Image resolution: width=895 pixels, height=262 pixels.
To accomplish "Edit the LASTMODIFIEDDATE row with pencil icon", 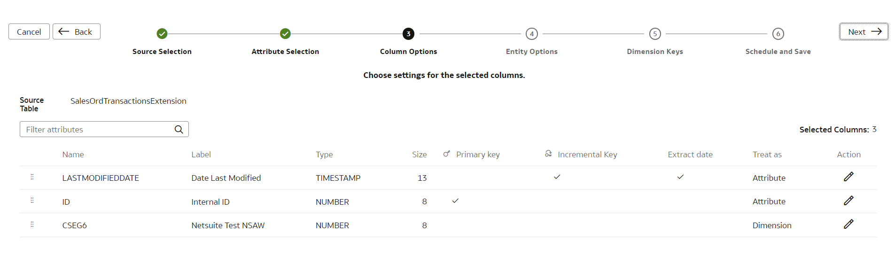I will (x=848, y=177).
